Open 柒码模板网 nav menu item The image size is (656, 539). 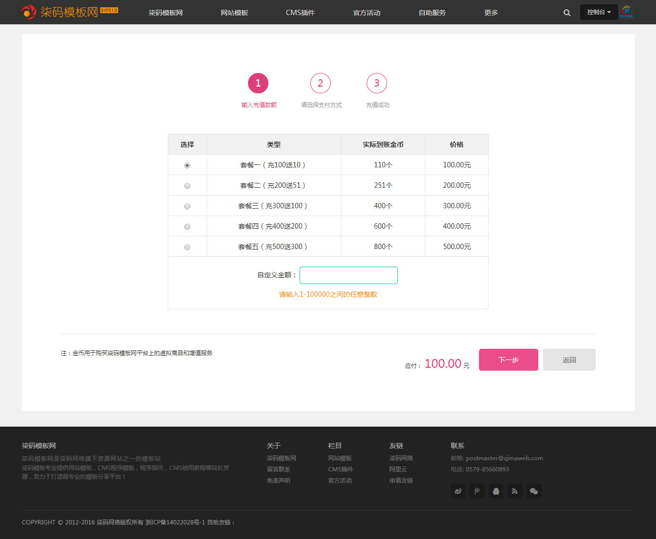click(166, 13)
